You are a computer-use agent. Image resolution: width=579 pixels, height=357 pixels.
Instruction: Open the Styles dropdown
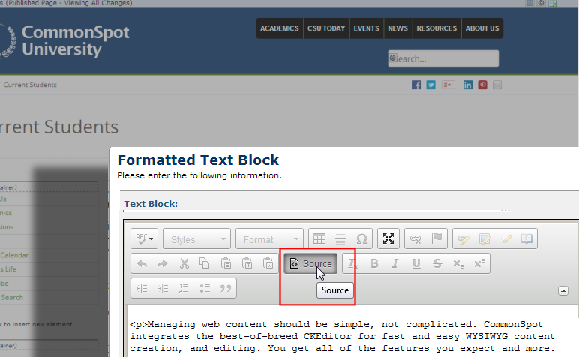tap(196, 238)
